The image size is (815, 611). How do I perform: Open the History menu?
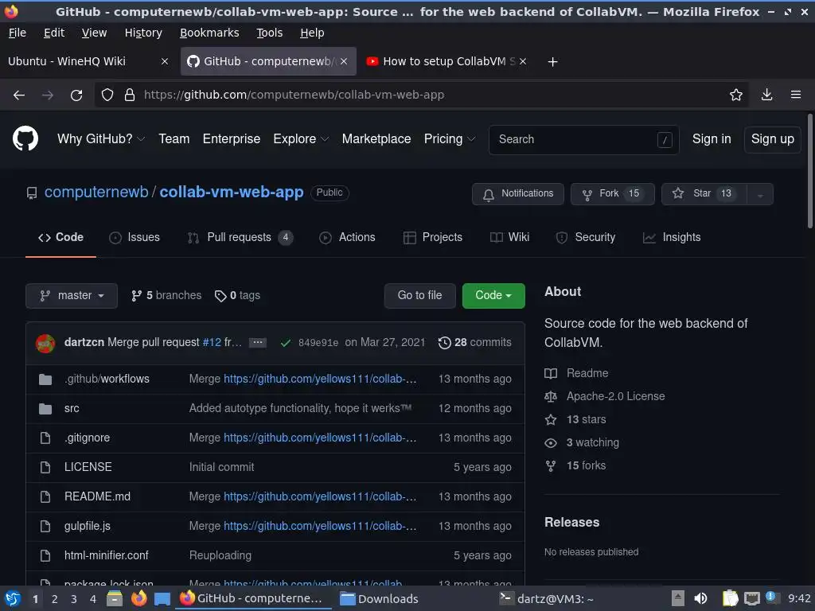(x=143, y=33)
